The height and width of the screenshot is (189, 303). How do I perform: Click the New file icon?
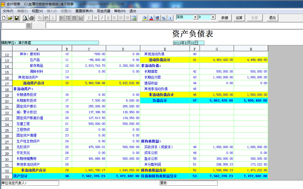pyautogui.click(x=4, y=18)
